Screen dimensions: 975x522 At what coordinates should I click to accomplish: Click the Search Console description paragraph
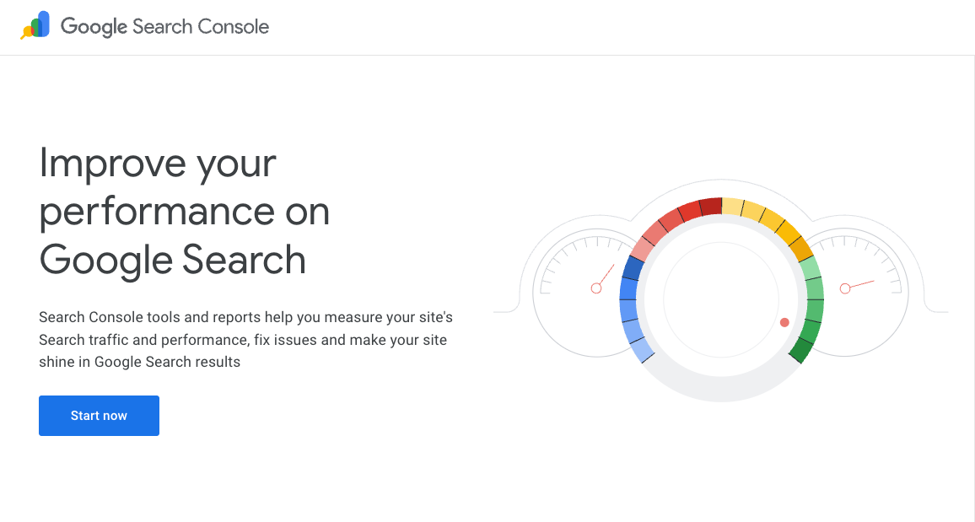click(x=245, y=340)
